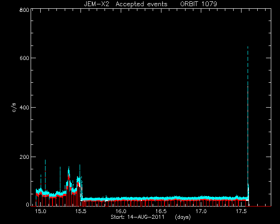The height and width of the screenshot is (224, 280).
Task: Click the 16.0 x-axis tick label
Action: 121,211
